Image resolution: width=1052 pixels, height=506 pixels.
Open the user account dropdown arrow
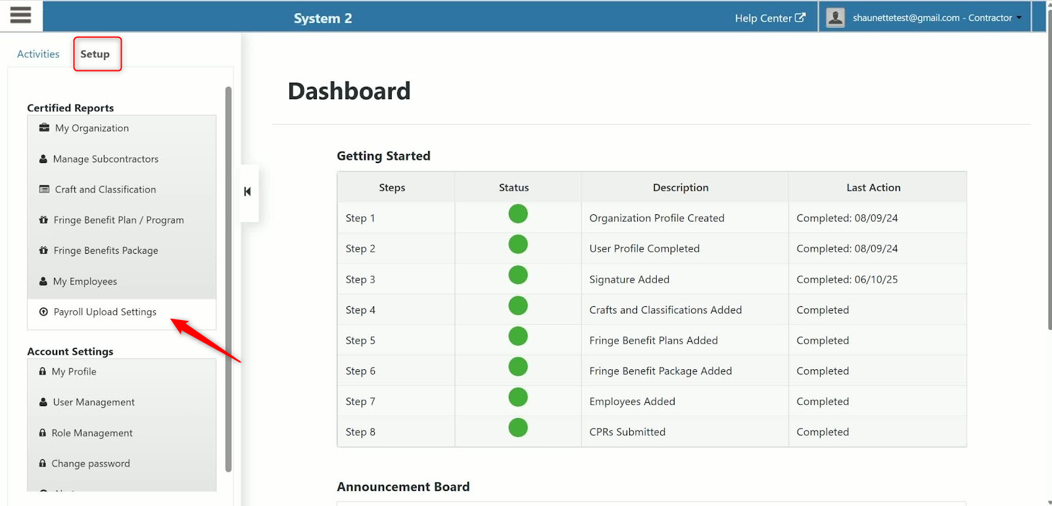pyautogui.click(x=1019, y=18)
